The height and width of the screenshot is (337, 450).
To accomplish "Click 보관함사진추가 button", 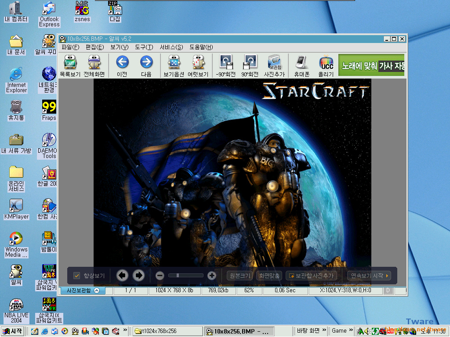I will point(311,276).
